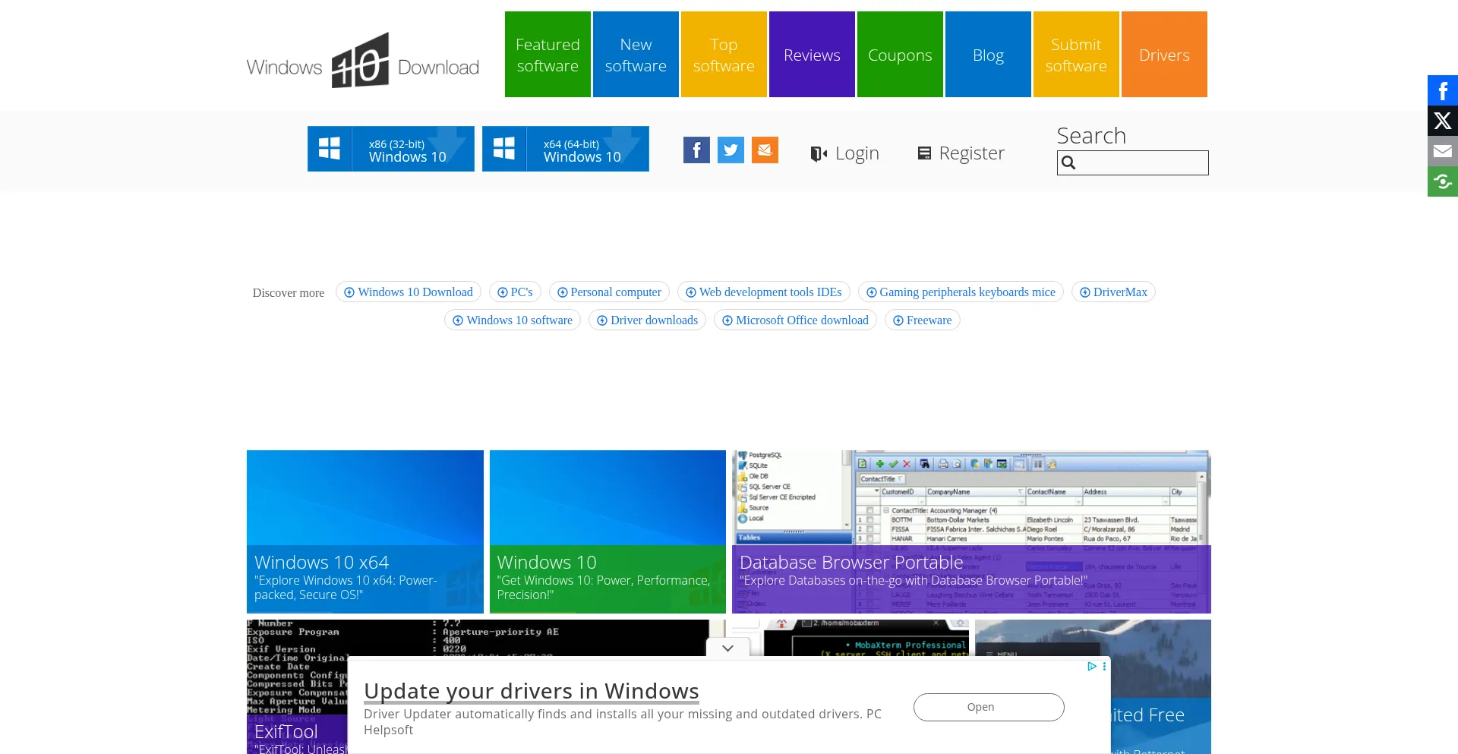Select the Freeware discover-more chip
Viewport: 1458px width, 754px height.
pos(922,320)
